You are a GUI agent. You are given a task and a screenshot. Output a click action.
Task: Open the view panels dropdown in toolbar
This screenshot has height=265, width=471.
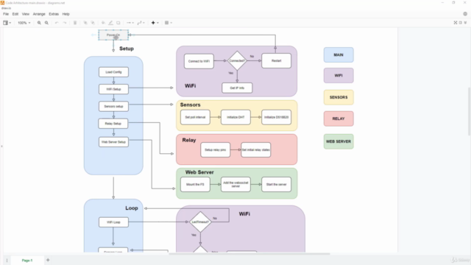pos(7,23)
